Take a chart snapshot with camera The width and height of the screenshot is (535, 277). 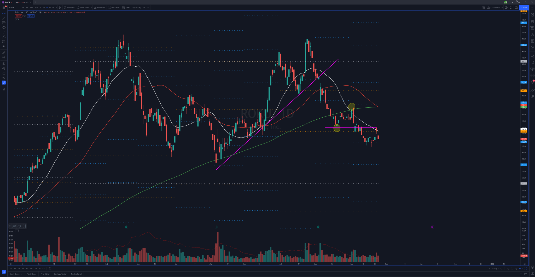pyautogui.click(x=516, y=8)
